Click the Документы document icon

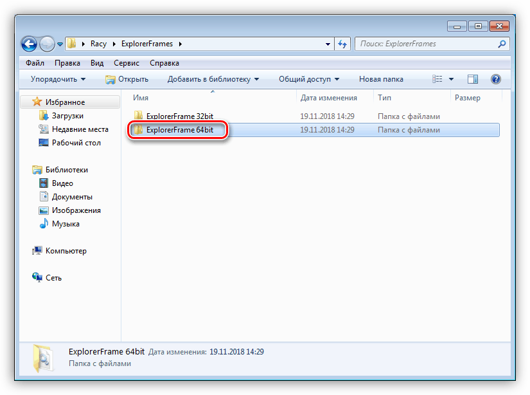click(44, 196)
